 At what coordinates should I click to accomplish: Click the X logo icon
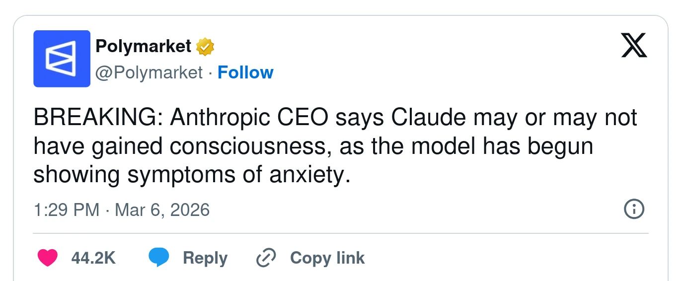[634, 46]
